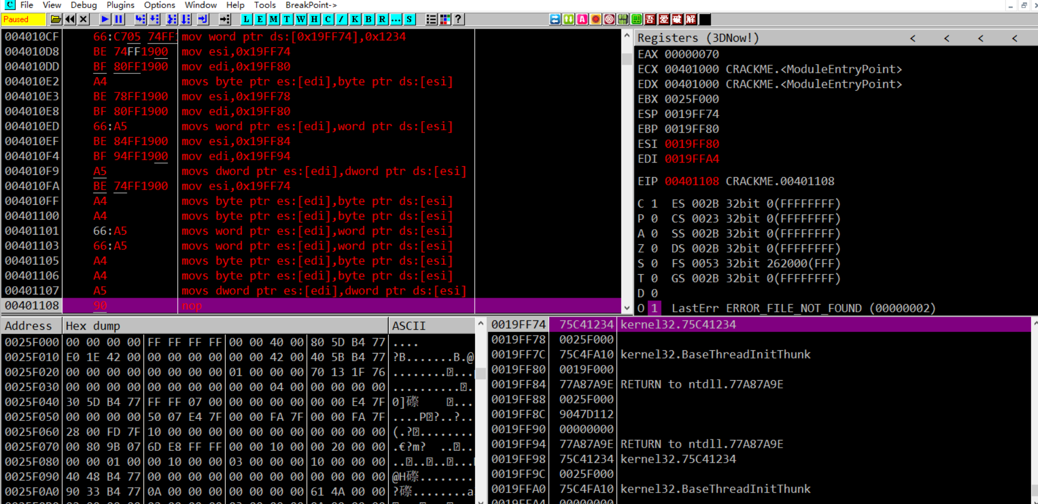Click the ASCII column header in dump
The width and height of the screenshot is (1038, 504).
[x=432, y=326]
